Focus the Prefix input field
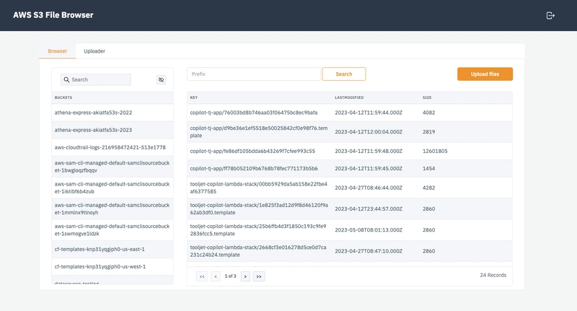 coord(254,74)
